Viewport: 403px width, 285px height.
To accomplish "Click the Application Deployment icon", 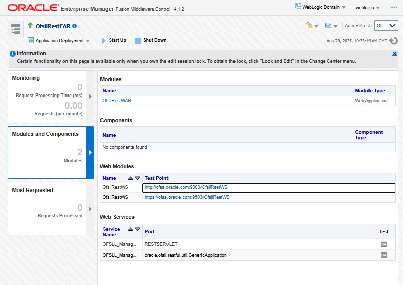I will [31, 40].
